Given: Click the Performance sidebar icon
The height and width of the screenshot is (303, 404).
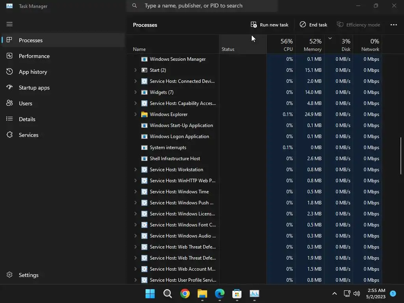Looking at the screenshot, I should (9, 56).
